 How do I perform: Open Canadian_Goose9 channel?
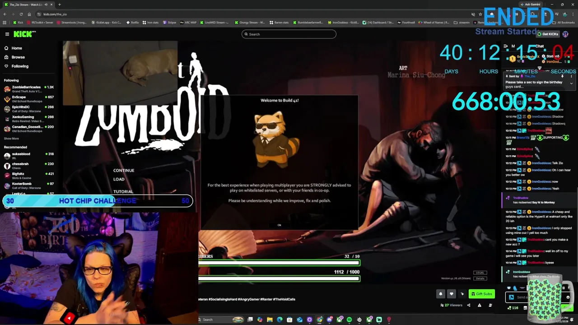(29, 129)
